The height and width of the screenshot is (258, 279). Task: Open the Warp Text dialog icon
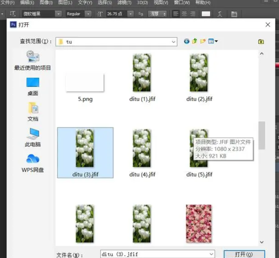pyautogui.click(x=220, y=14)
